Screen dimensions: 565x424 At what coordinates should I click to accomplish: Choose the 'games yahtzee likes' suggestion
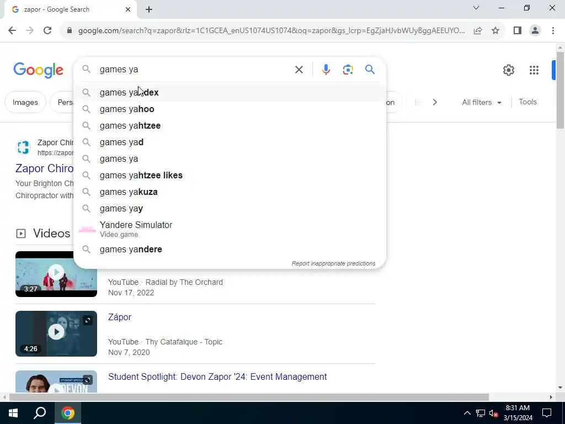(x=230, y=176)
